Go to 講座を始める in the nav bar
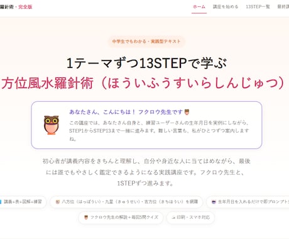Viewport: 289px width, 239px height. pyautogui.click(x=226, y=7)
